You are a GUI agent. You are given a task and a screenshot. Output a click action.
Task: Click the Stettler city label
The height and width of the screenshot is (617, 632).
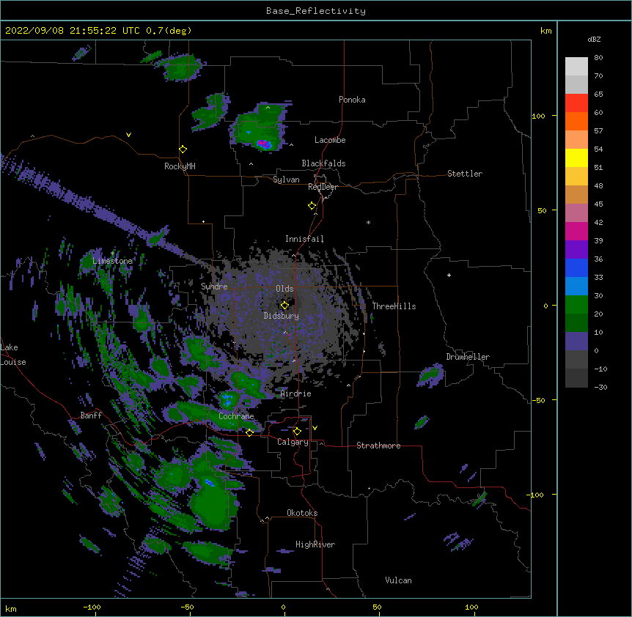pos(465,174)
